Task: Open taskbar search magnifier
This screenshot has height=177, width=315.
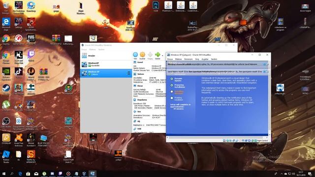Action: (x=12, y=174)
